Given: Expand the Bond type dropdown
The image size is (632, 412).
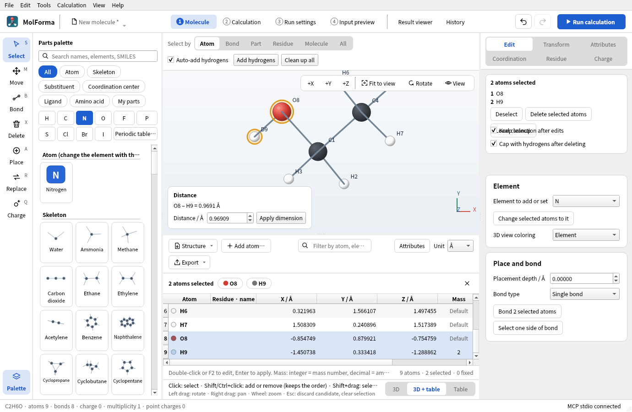Looking at the screenshot, I should click(x=585, y=294).
